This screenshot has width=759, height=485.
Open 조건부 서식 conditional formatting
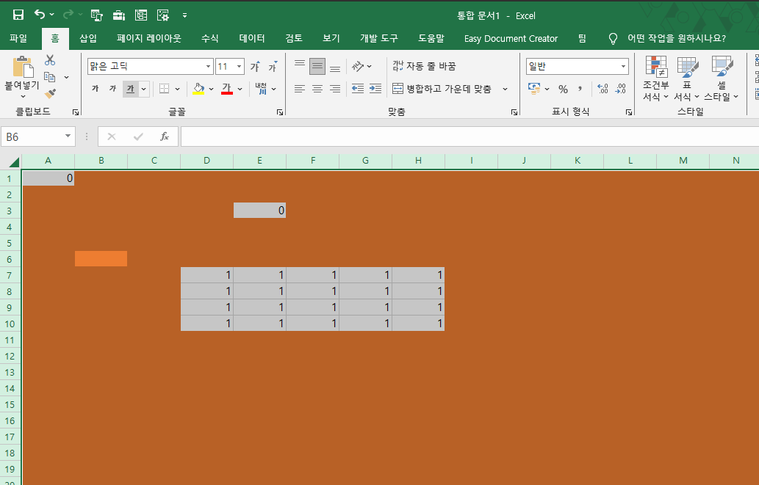pos(656,79)
